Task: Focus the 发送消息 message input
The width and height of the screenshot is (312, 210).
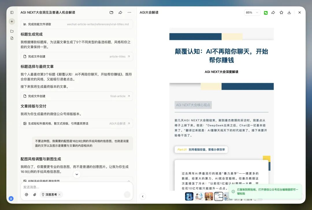Action: [x=77, y=187]
